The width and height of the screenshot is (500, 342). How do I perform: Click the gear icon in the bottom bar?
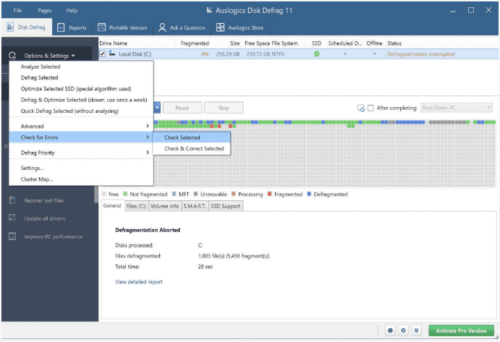tap(403, 330)
